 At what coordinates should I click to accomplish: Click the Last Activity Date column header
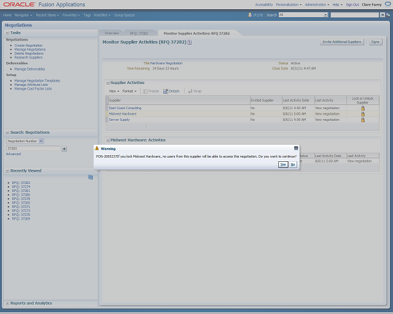click(x=298, y=100)
